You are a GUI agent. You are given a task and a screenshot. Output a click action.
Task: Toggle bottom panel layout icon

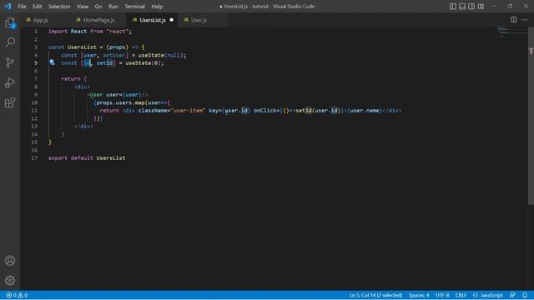coord(462,6)
